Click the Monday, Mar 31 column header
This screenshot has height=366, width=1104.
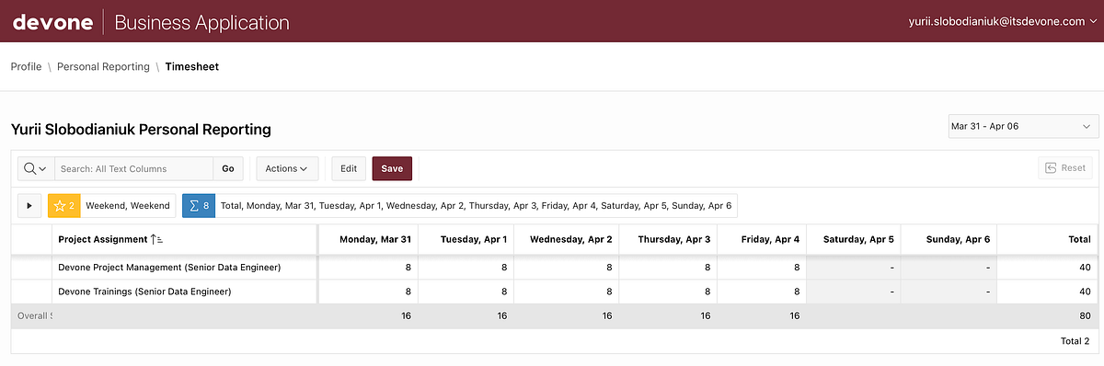pyautogui.click(x=368, y=239)
